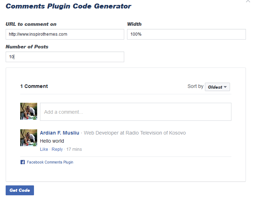This screenshot has height=202, width=253.
Task: Like the Hello world comment
Action: click(44, 149)
